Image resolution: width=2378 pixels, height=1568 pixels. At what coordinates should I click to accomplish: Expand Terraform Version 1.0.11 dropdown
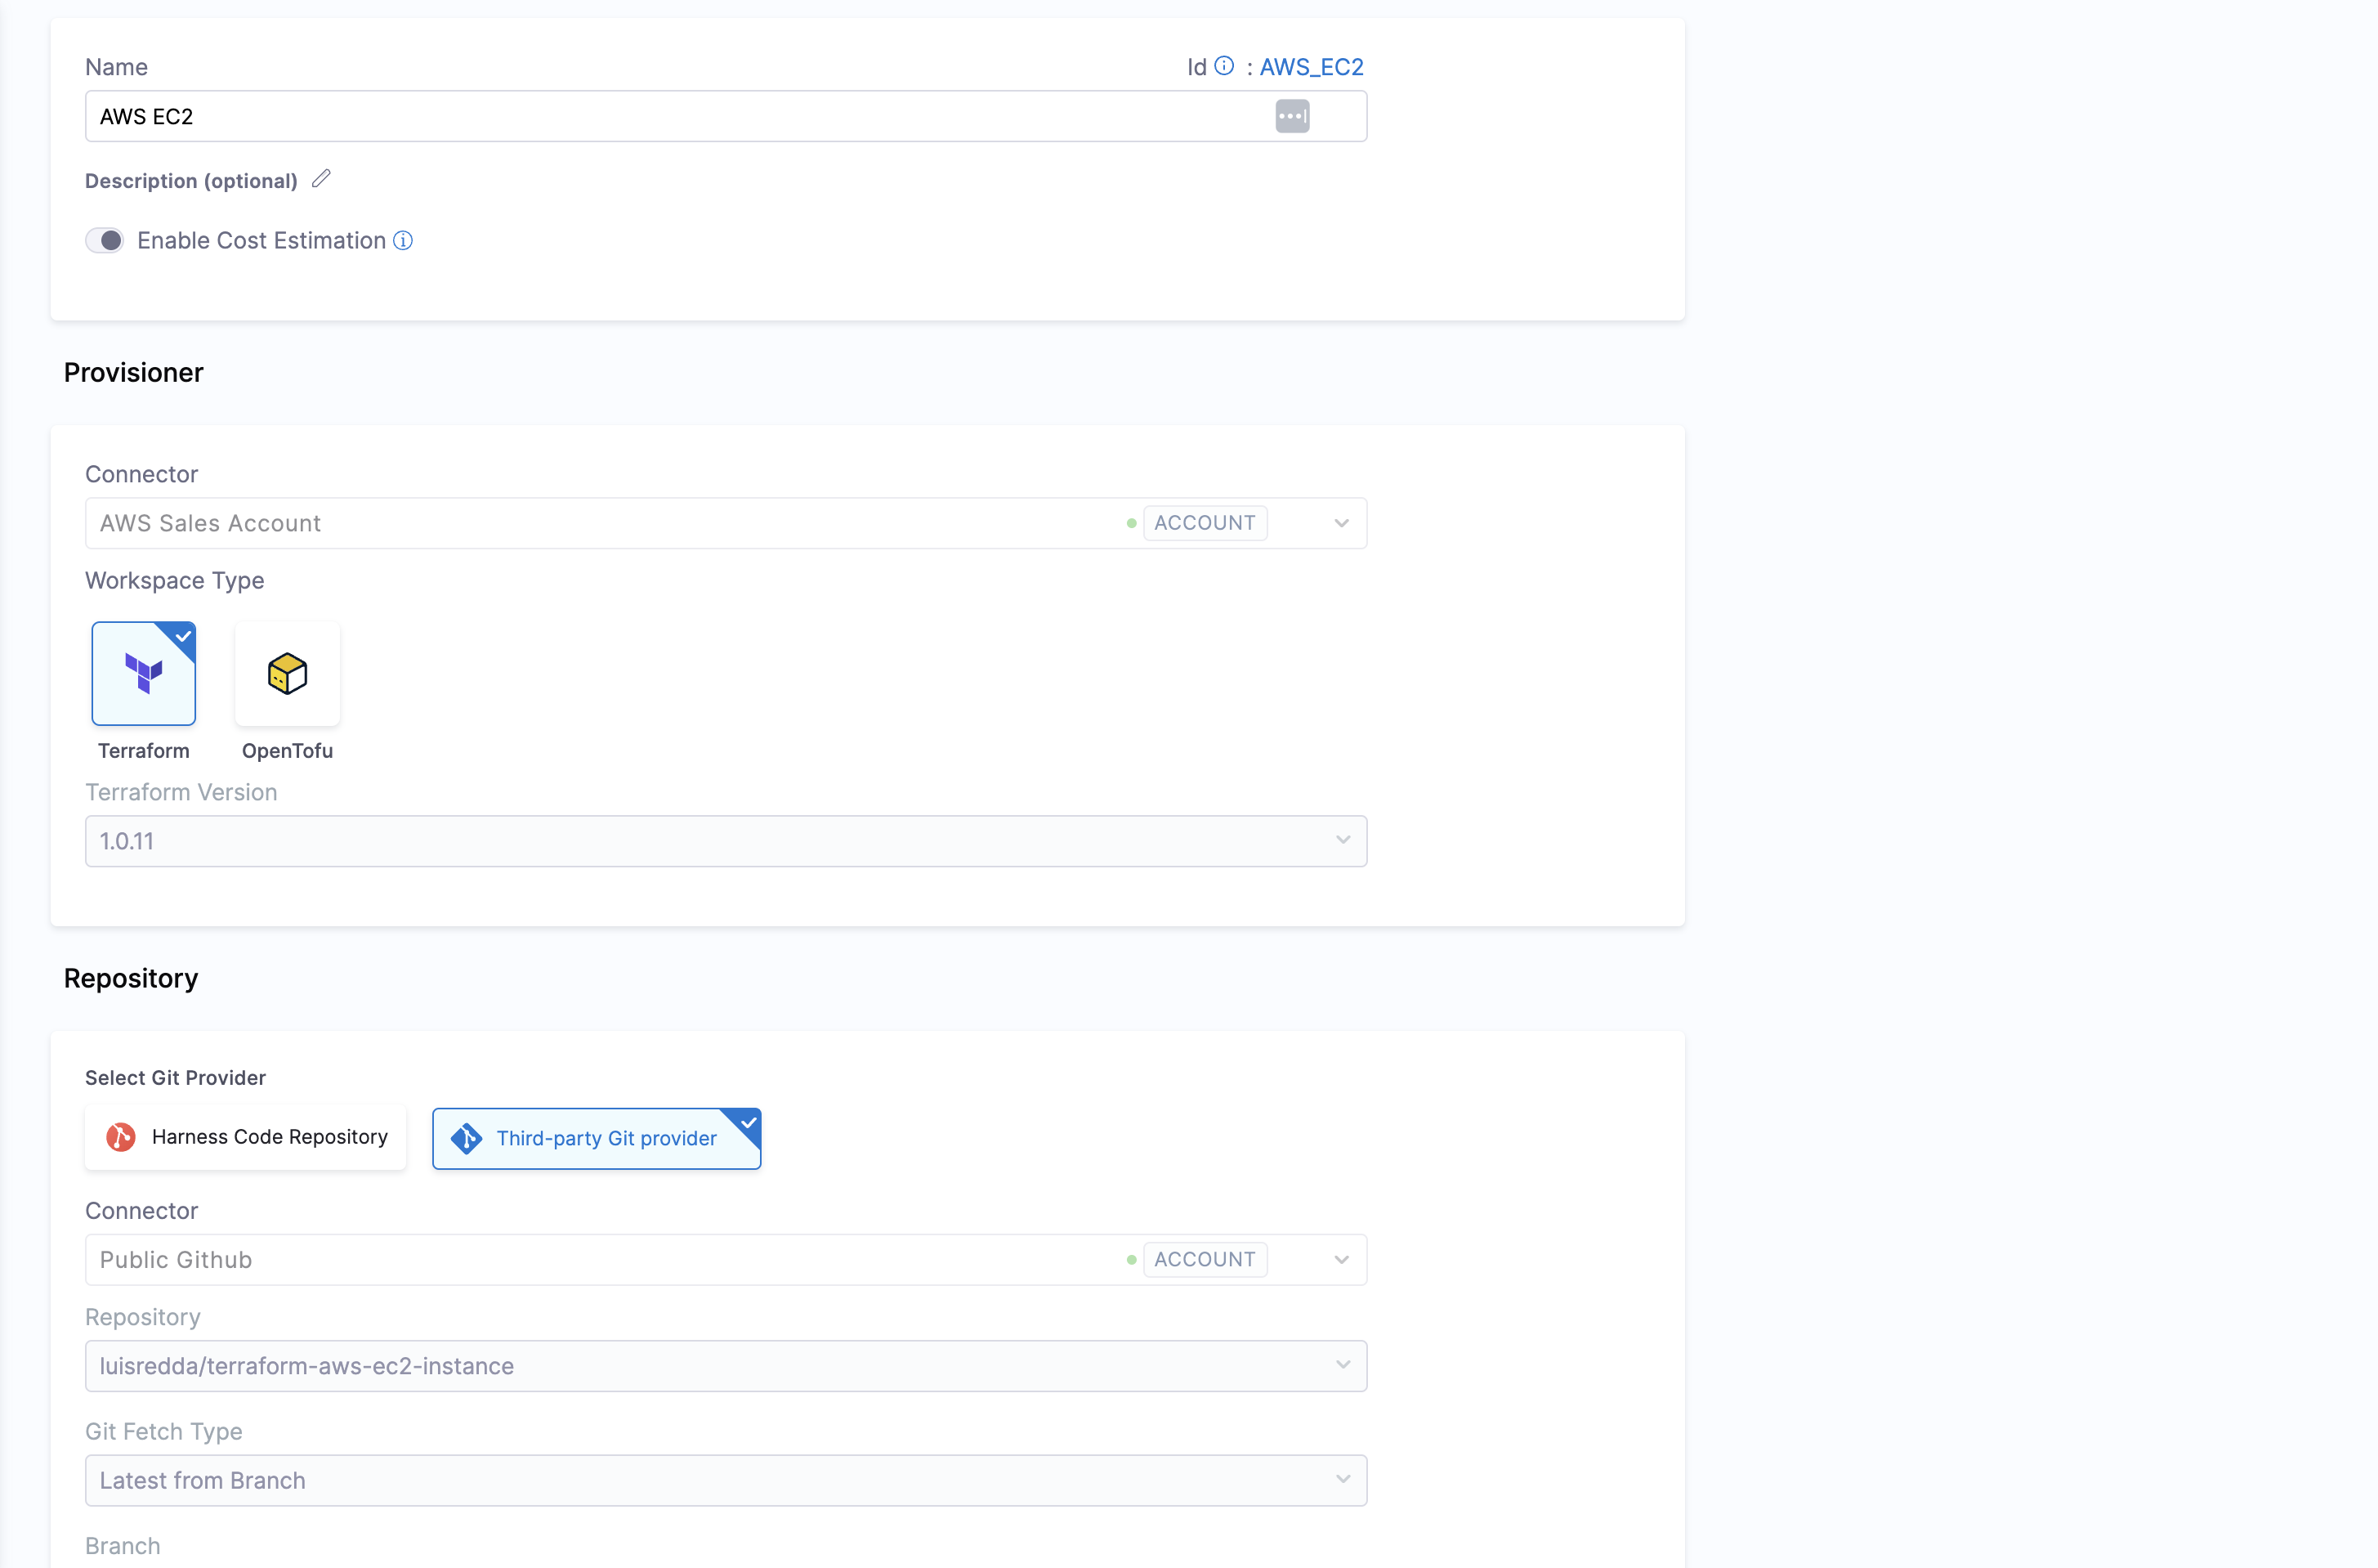tap(1343, 840)
